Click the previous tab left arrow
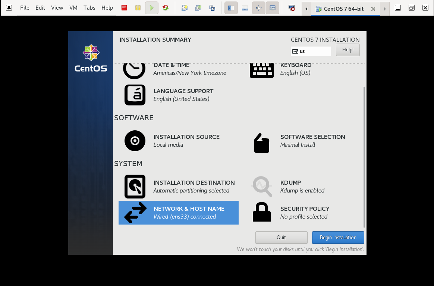The height and width of the screenshot is (286, 434). click(x=306, y=9)
